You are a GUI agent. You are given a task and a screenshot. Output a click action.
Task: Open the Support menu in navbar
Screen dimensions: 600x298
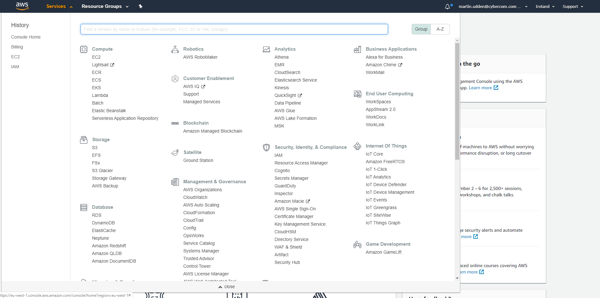[x=573, y=6]
